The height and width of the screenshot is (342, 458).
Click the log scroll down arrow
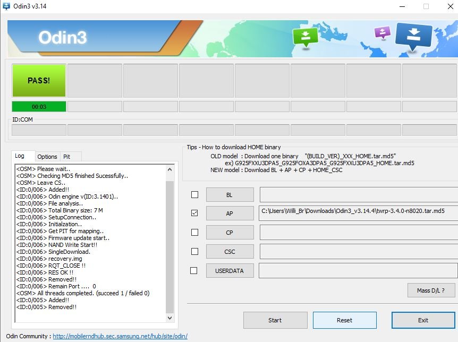169,318
